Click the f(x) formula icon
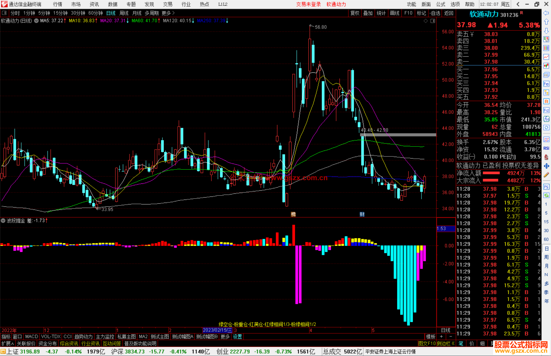551x356 pixels. (x=546, y=119)
